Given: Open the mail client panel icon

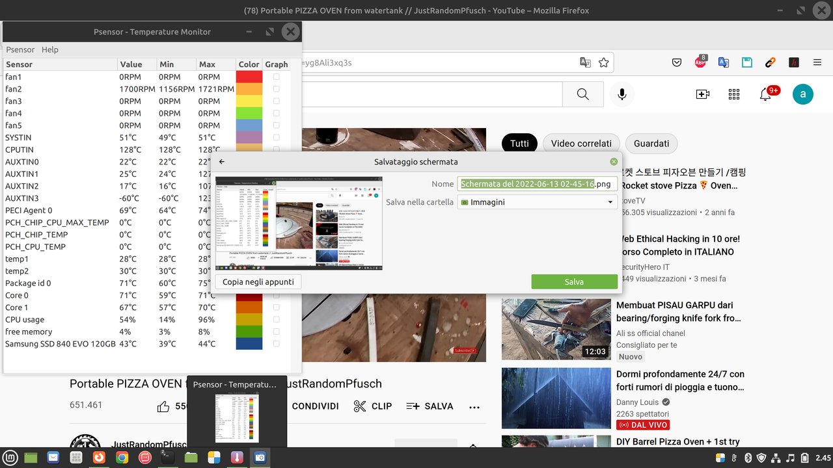Looking at the screenshot, I should coord(53,458).
